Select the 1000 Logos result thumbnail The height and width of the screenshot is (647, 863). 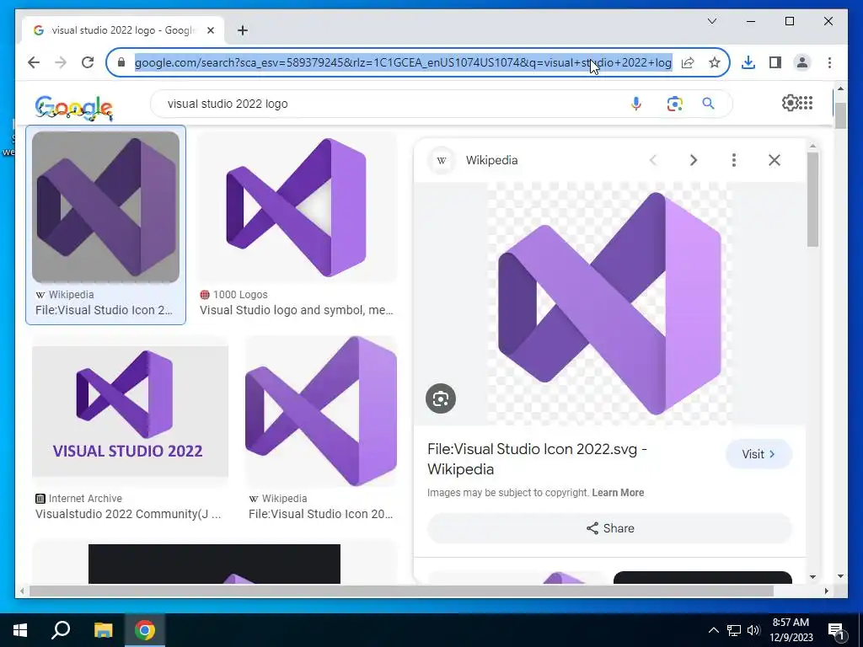(x=296, y=207)
